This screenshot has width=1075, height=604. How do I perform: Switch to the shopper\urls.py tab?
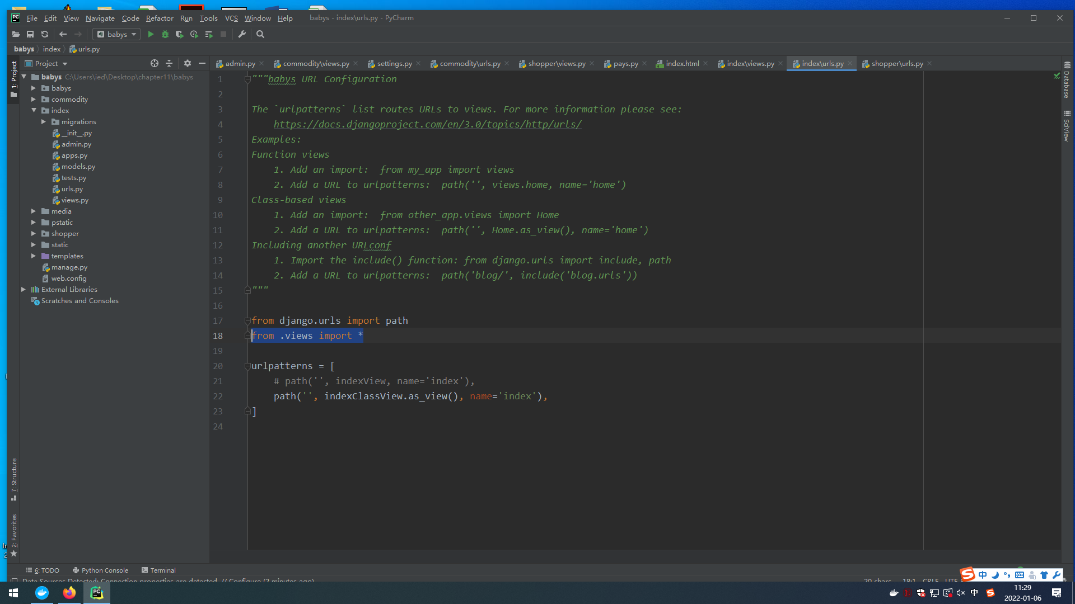(897, 63)
